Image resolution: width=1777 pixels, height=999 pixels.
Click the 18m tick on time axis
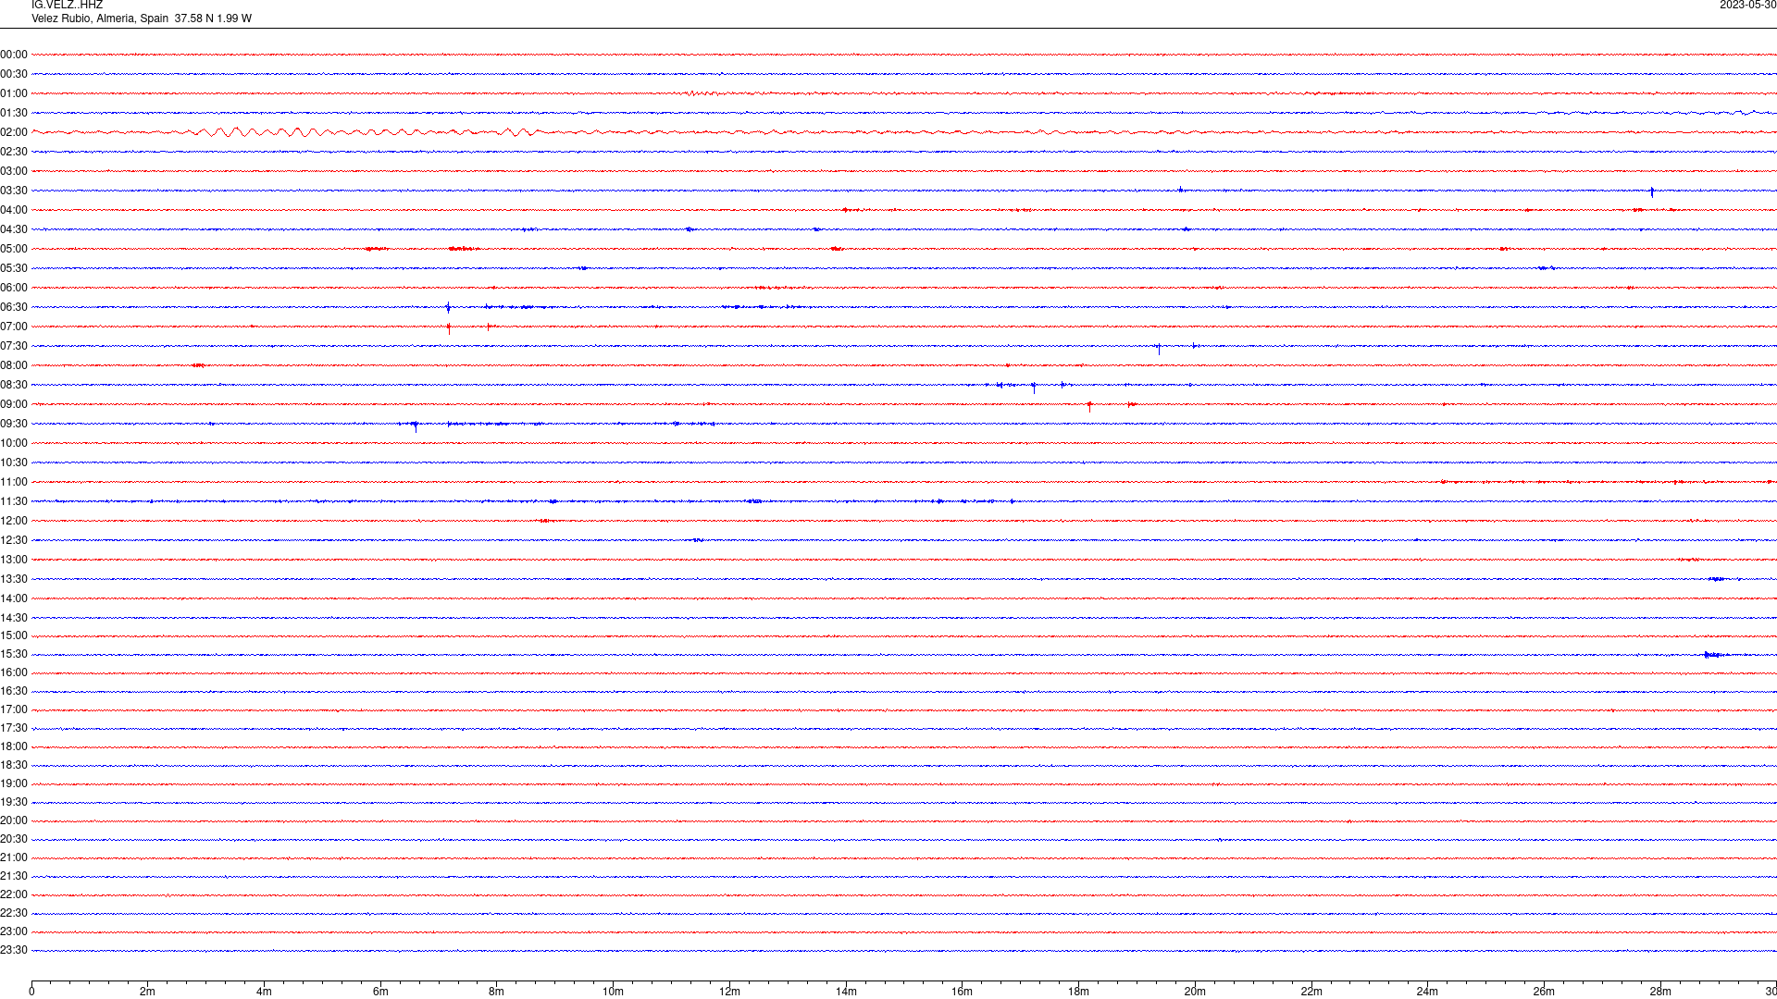(1078, 992)
